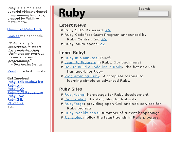Image resolution: width=181 pixels, height=141 pixels.
Task: Open Ruby in 5 Minutes! tutorial
Action: coord(81,58)
